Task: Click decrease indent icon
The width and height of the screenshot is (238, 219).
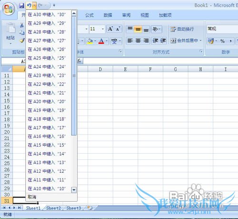Action: coord(155,41)
